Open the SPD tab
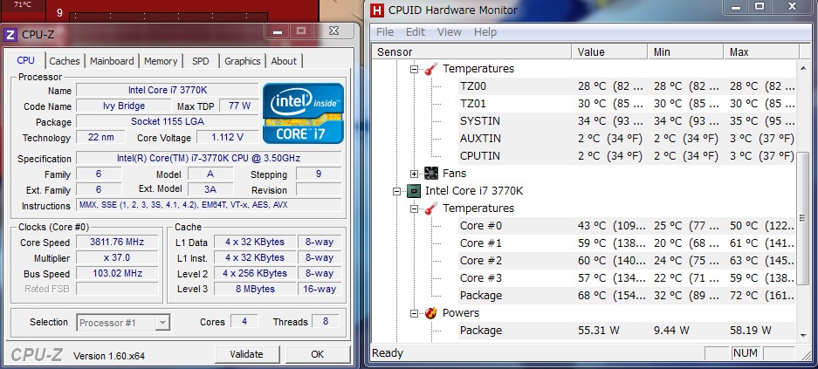This screenshot has width=818, height=369. [200, 61]
